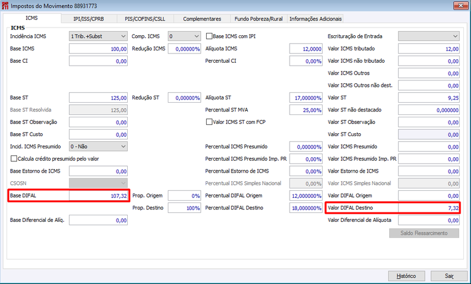Open the Comp. ICMS dropdown

point(184,36)
